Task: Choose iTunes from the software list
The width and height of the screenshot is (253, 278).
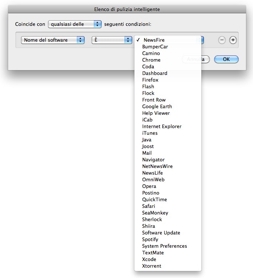Action: 168,133
